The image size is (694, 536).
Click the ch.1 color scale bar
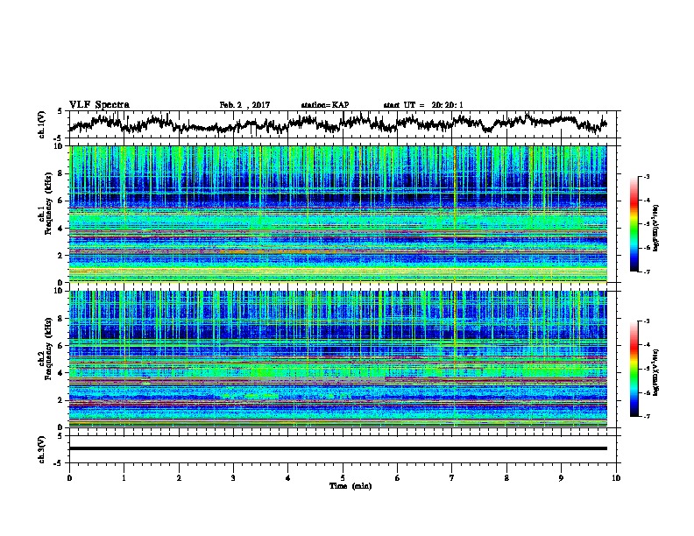pyautogui.click(x=634, y=224)
